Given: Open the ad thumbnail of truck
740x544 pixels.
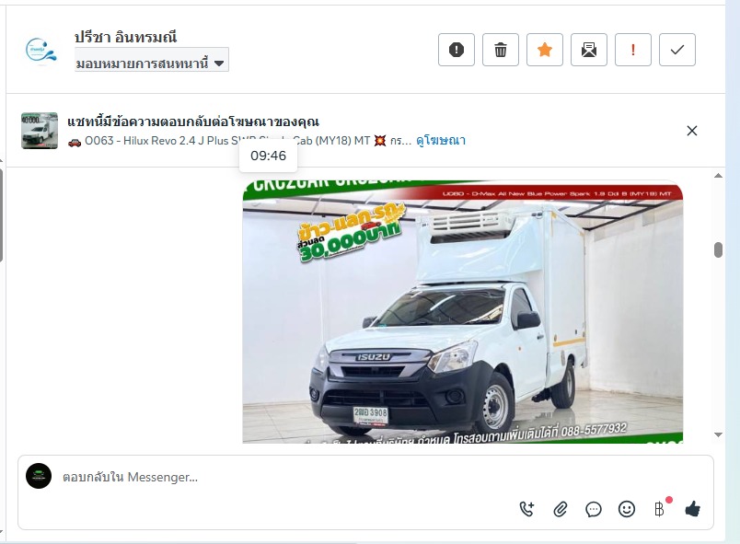Looking at the screenshot, I should pos(40,131).
